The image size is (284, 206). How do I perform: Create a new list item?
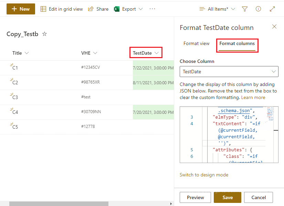coord(21,9)
